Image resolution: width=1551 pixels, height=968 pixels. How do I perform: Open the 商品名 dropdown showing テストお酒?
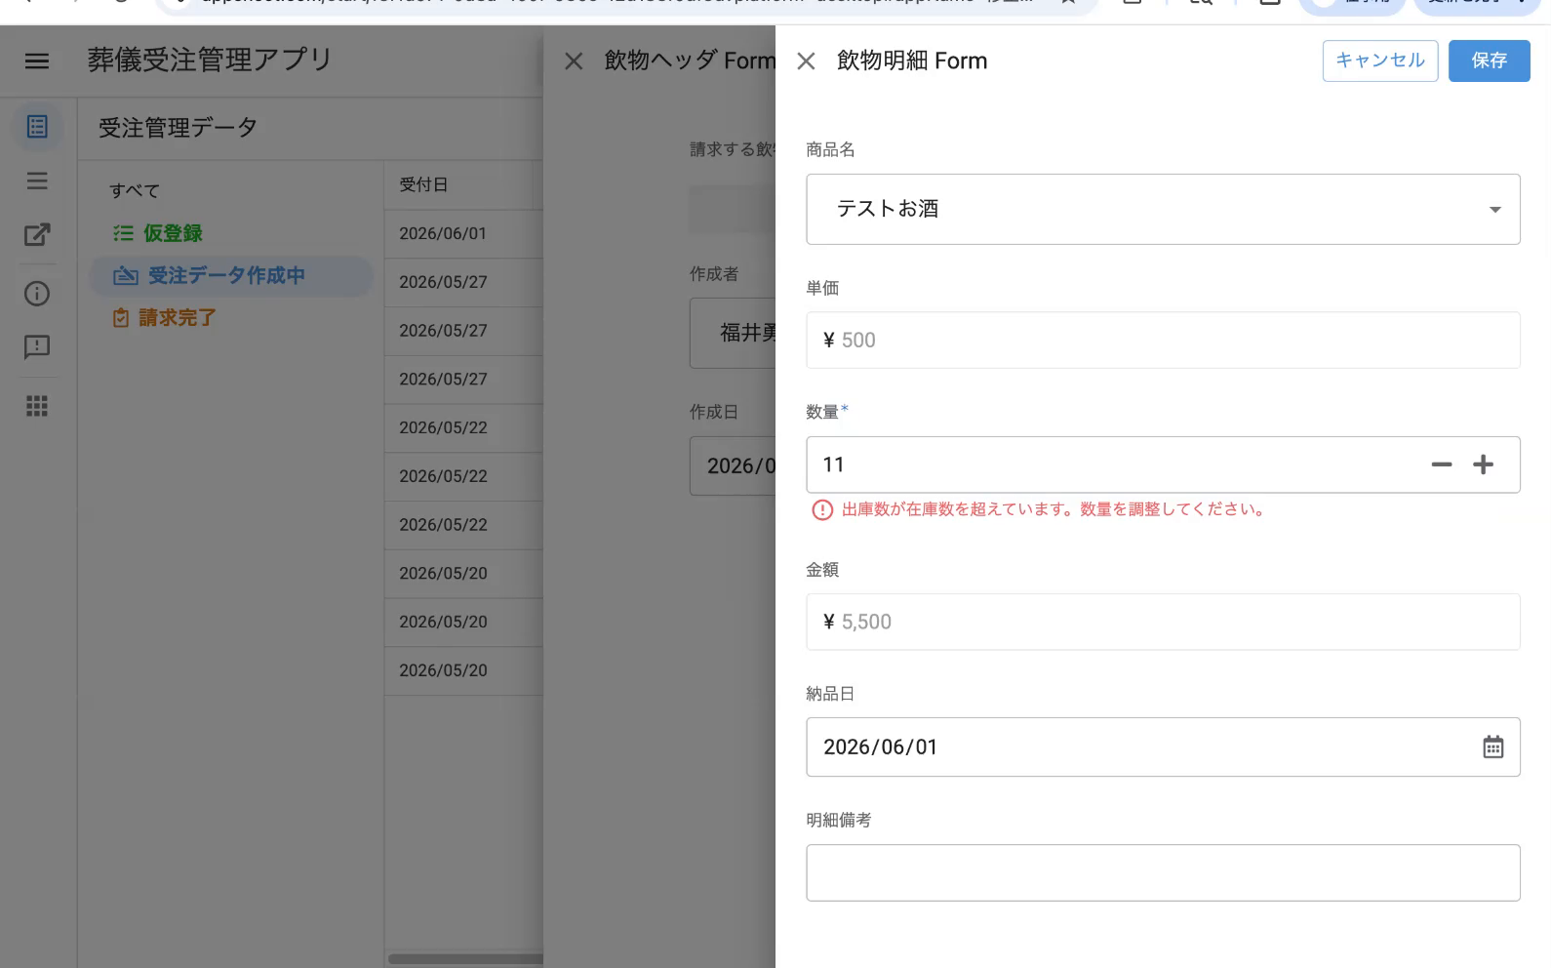1163,209
